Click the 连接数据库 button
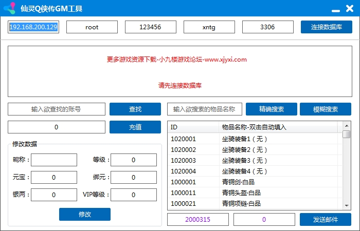 click(327, 27)
